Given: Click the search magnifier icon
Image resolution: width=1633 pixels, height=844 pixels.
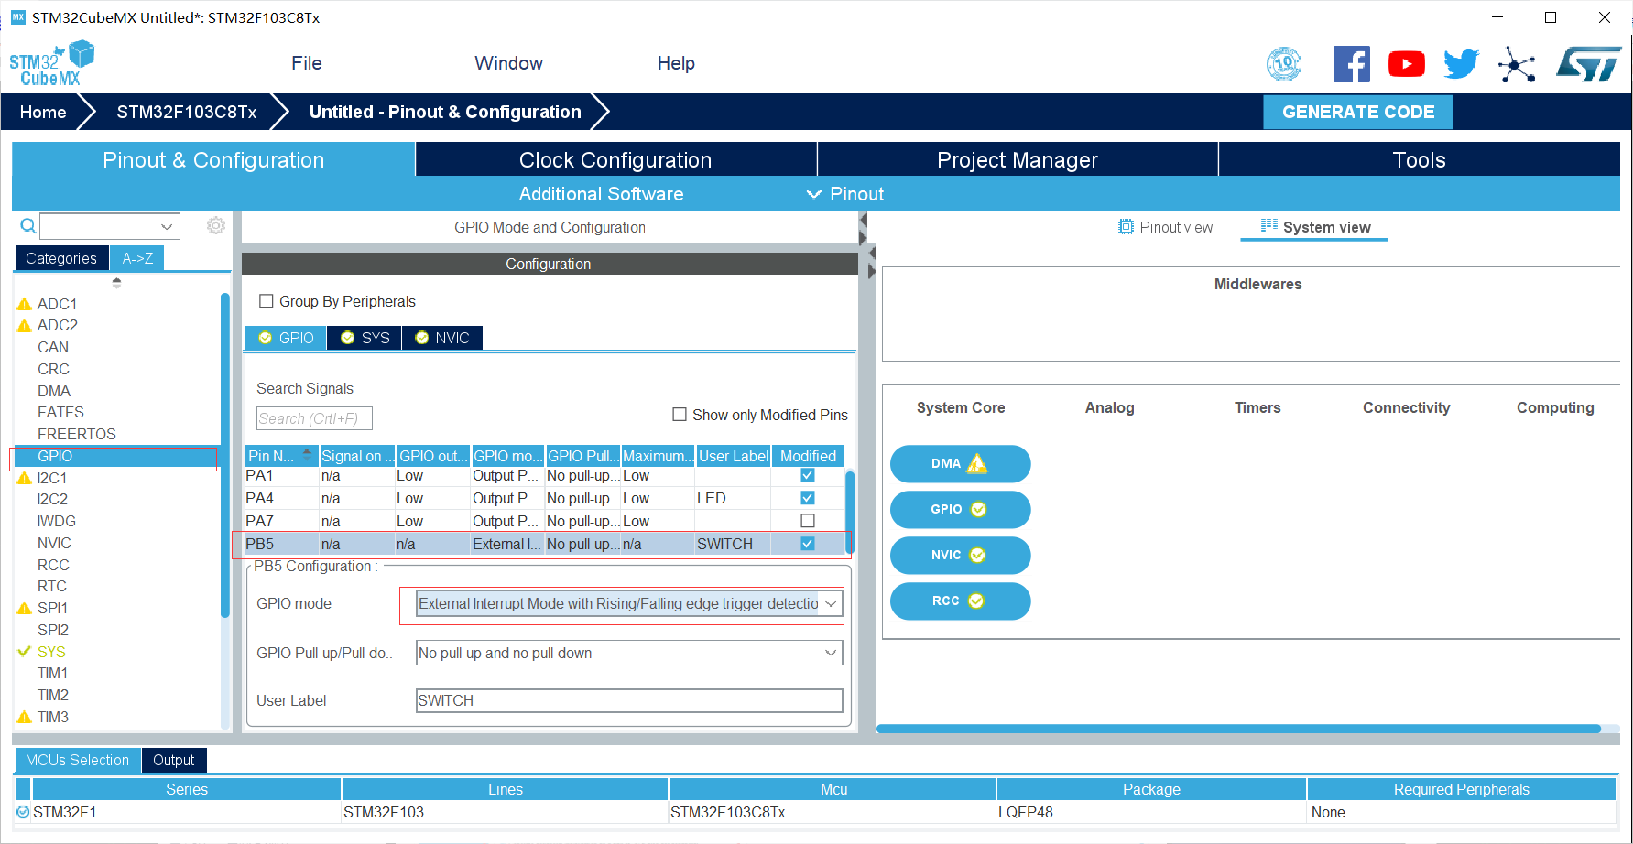Looking at the screenshot, I should 28,225.
